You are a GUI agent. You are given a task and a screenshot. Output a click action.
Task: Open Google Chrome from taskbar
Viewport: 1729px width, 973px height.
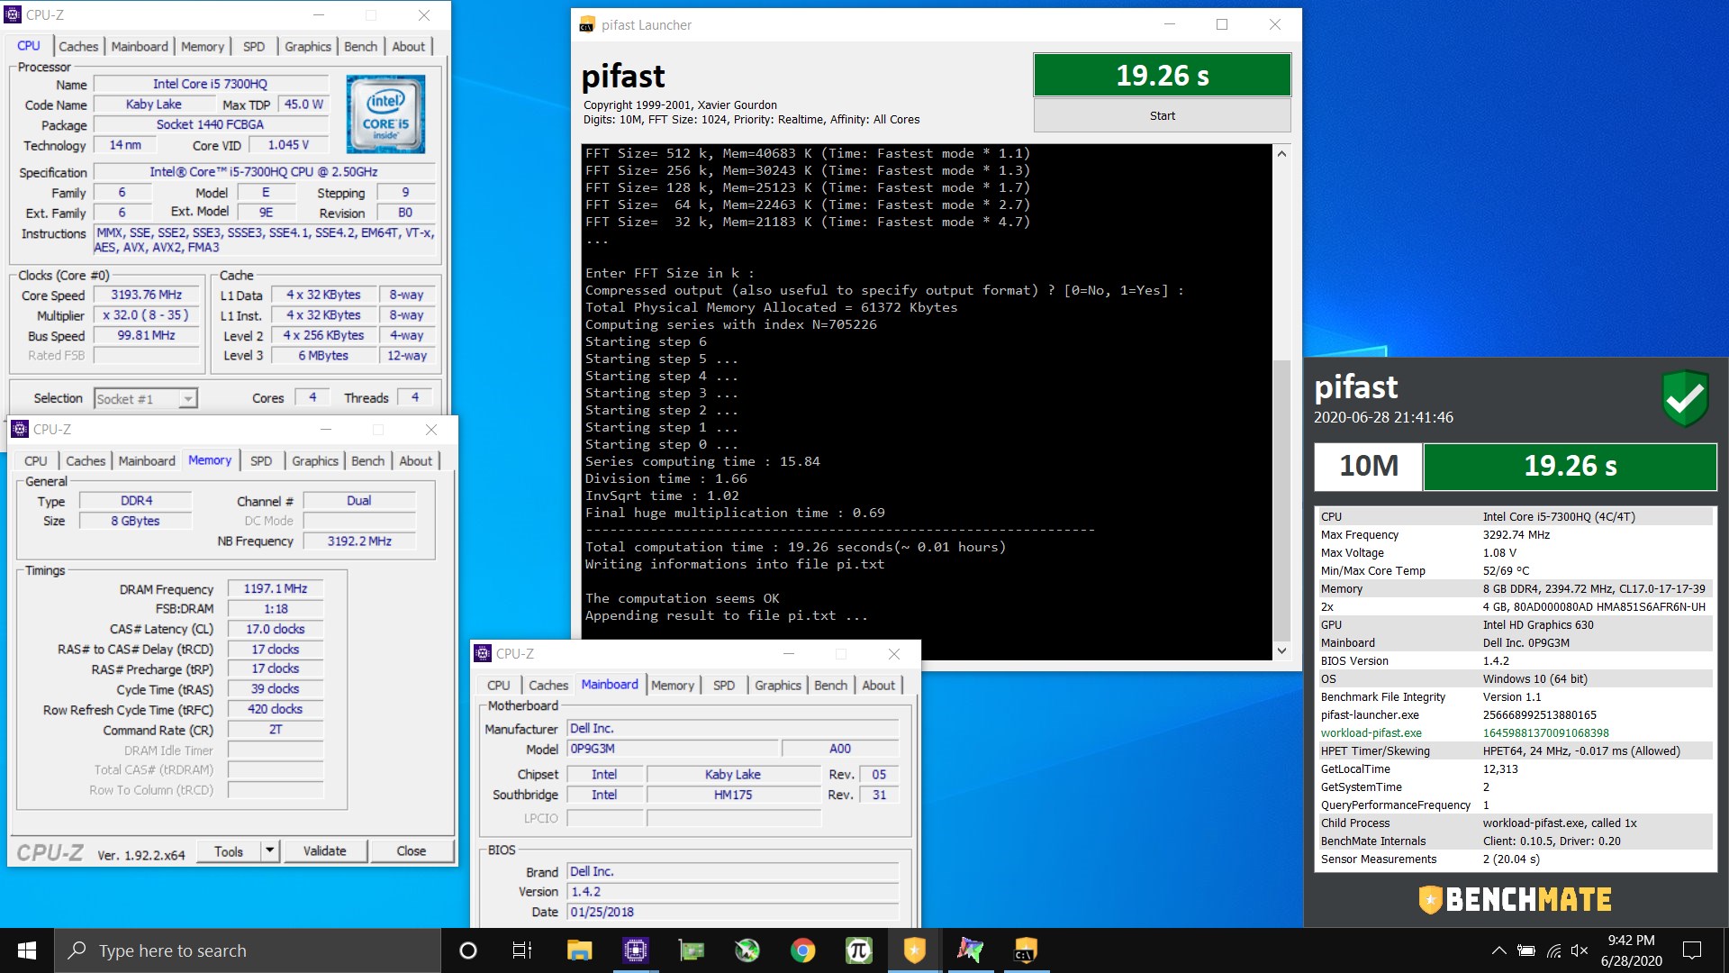point(802,950)
